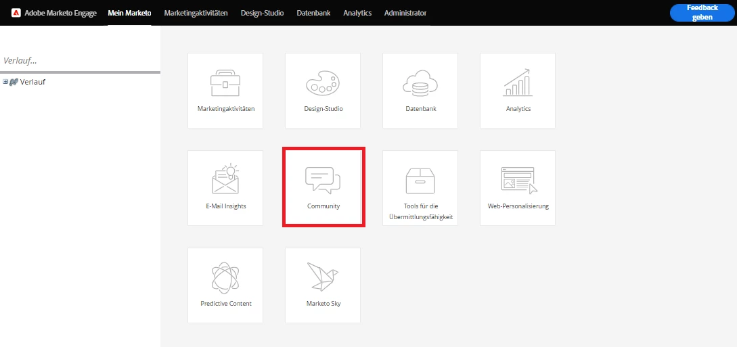Image resolution: width=737 pixels, height=347 pixels.
Task: Open Administrator in top navigation
Action: click(405, 13)
